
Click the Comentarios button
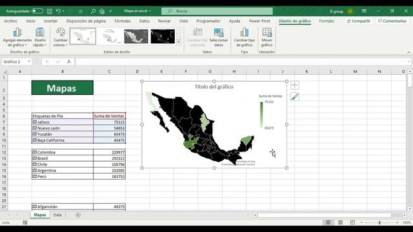tap(392, 21)
